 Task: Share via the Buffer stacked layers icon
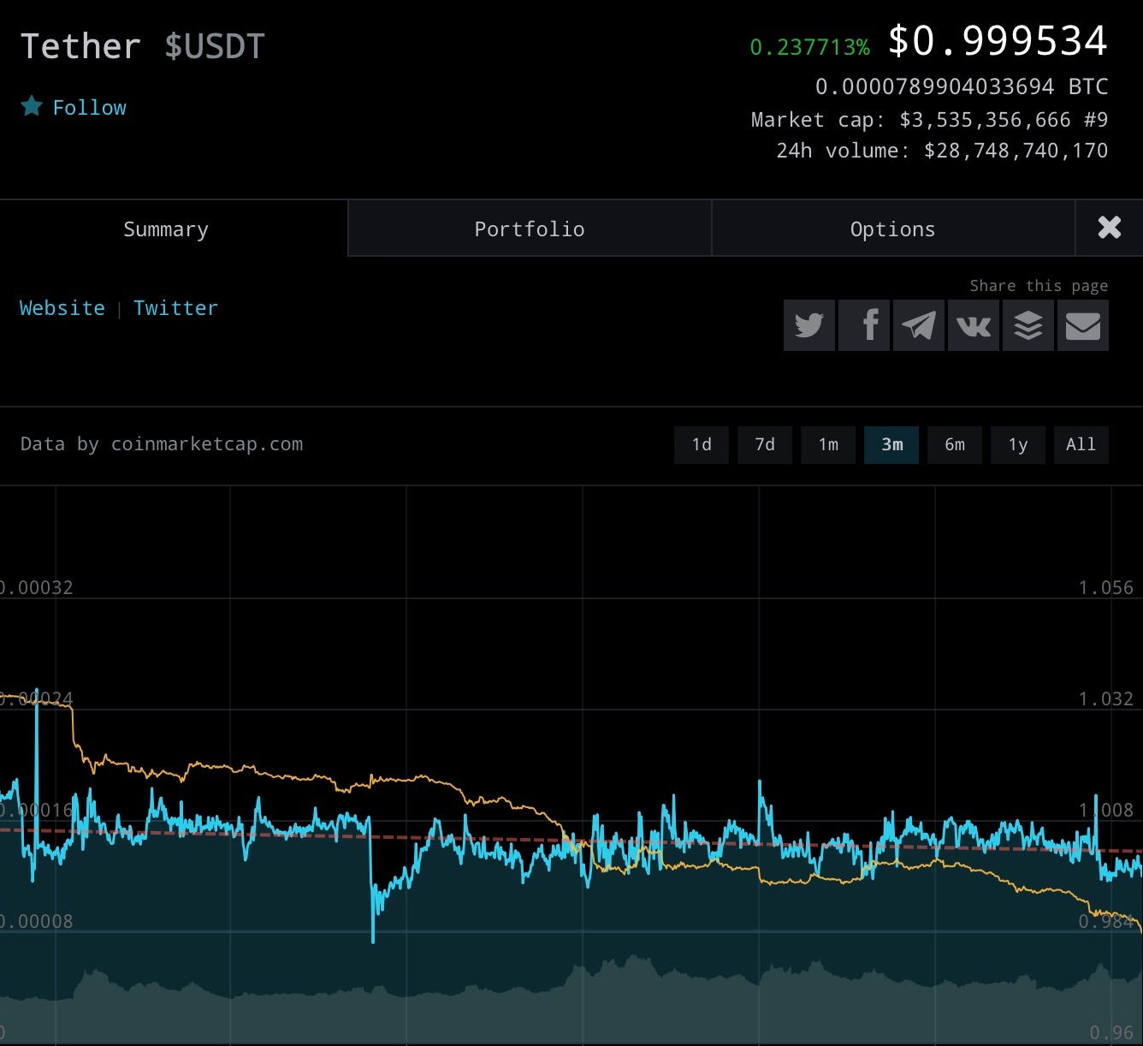click(1028, 325)
